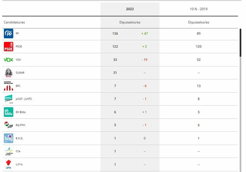Click the ERC party logo
246x172 pixels.
9,86
